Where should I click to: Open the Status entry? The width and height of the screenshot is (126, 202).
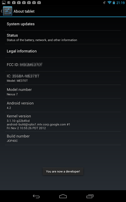point(63,37)
